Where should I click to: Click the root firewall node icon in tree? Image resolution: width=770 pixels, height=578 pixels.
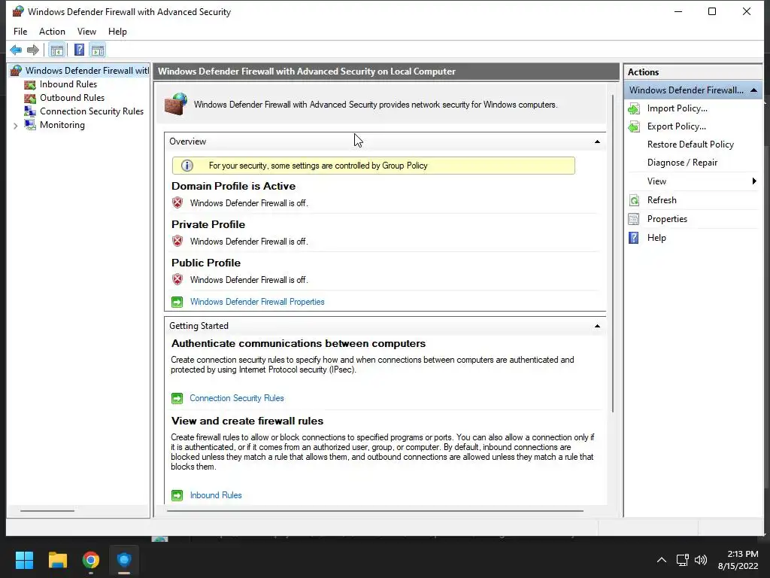[17, 71]
